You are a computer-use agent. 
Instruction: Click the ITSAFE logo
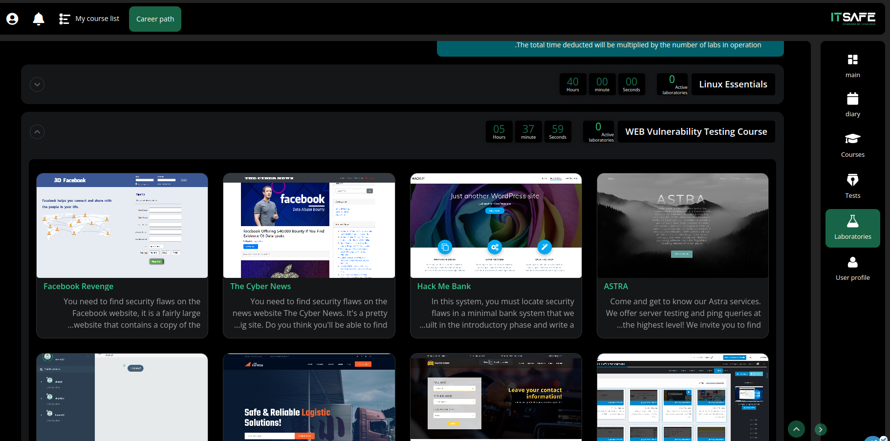coord(853,19)
